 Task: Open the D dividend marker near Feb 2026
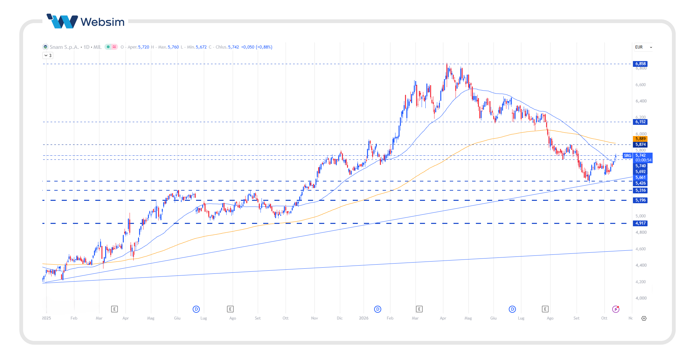point(378,309)
